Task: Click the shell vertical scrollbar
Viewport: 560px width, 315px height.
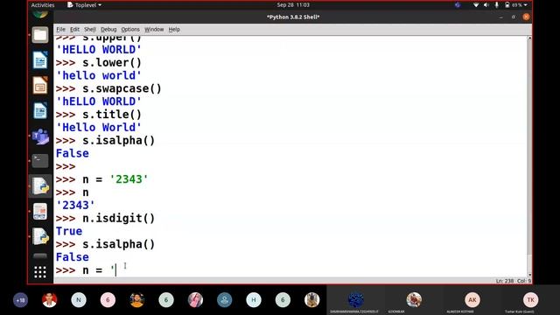Action: (529, 157)
